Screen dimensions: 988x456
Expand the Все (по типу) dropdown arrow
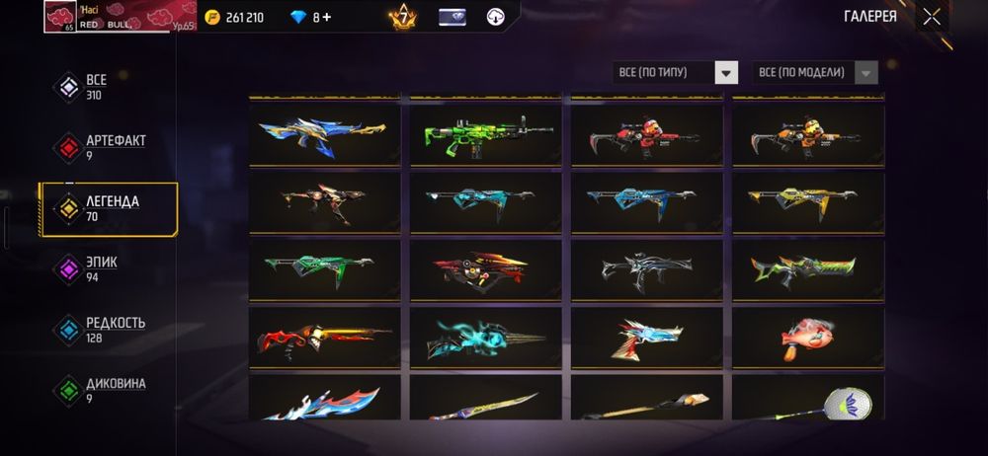tap(726, 72)
